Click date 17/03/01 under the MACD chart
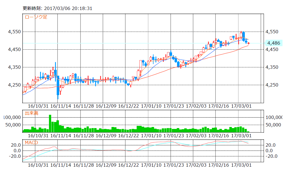 [x=242, y=165]
